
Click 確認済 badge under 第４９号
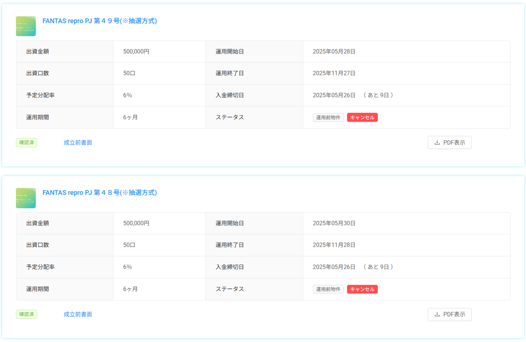[x=26, y=143]
